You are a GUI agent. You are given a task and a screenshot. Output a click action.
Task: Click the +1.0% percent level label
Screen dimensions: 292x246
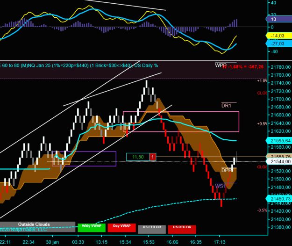tap(262, 81)
